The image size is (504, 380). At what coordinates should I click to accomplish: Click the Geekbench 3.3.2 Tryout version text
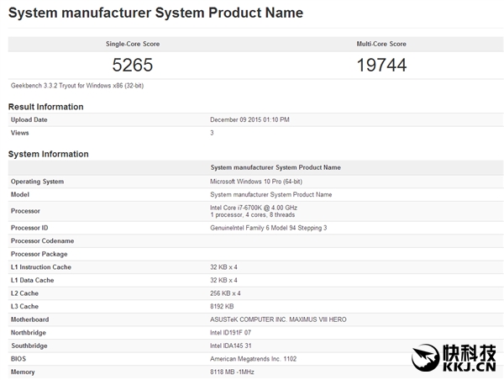tap(77, 86)
